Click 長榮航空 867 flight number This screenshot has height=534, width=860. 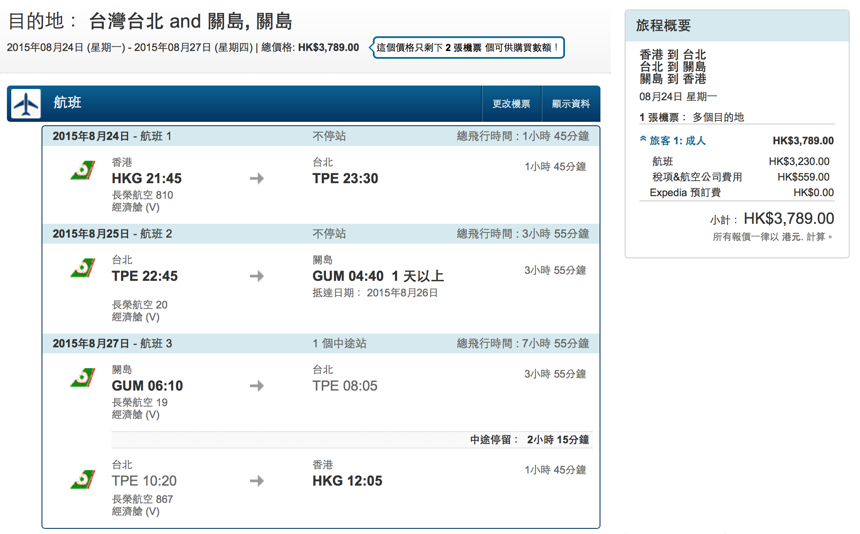(x=142, y=499)
